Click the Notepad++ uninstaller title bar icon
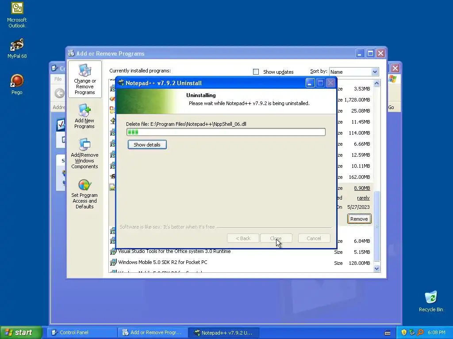 pyautogui.click(x=121, y=83)
